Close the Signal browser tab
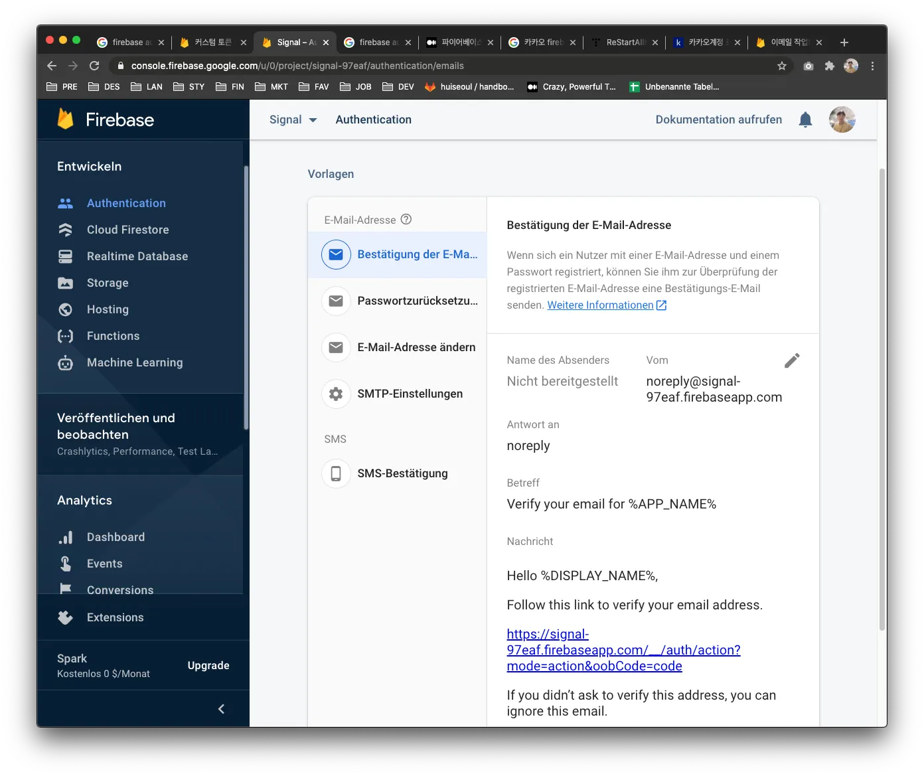Image resolution: width=924 pixels, height=776 pixels. 326,42
